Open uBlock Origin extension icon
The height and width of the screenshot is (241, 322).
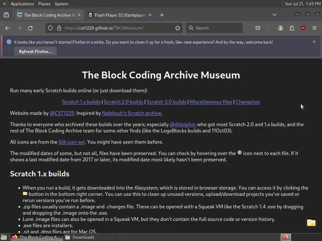point(303,28)
